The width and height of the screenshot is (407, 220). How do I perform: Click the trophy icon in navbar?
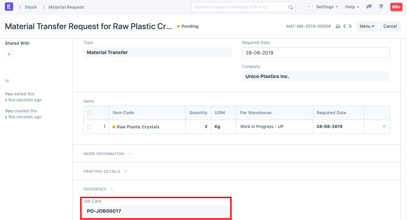pyautogui.click(x=381, y=7)
